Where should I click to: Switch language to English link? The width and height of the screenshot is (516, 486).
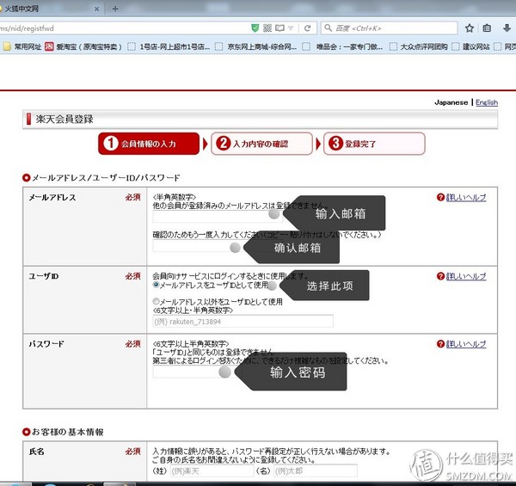coord(487,102)
